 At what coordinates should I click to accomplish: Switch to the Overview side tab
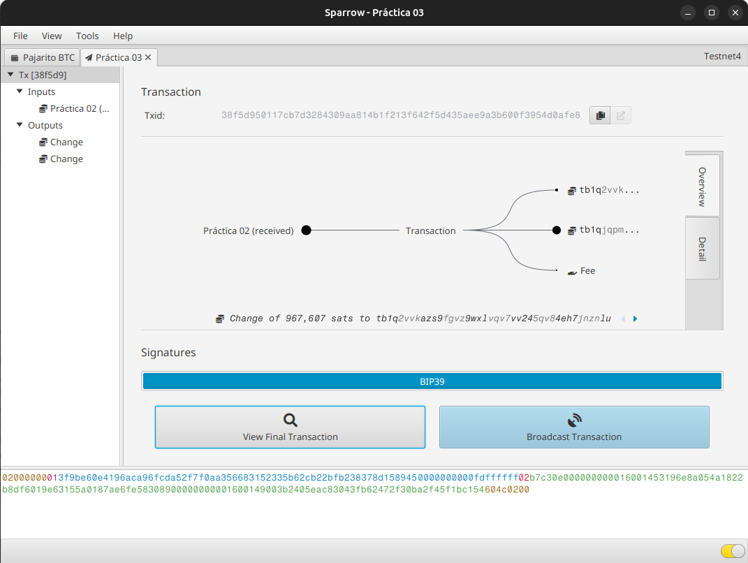[702, 186]
